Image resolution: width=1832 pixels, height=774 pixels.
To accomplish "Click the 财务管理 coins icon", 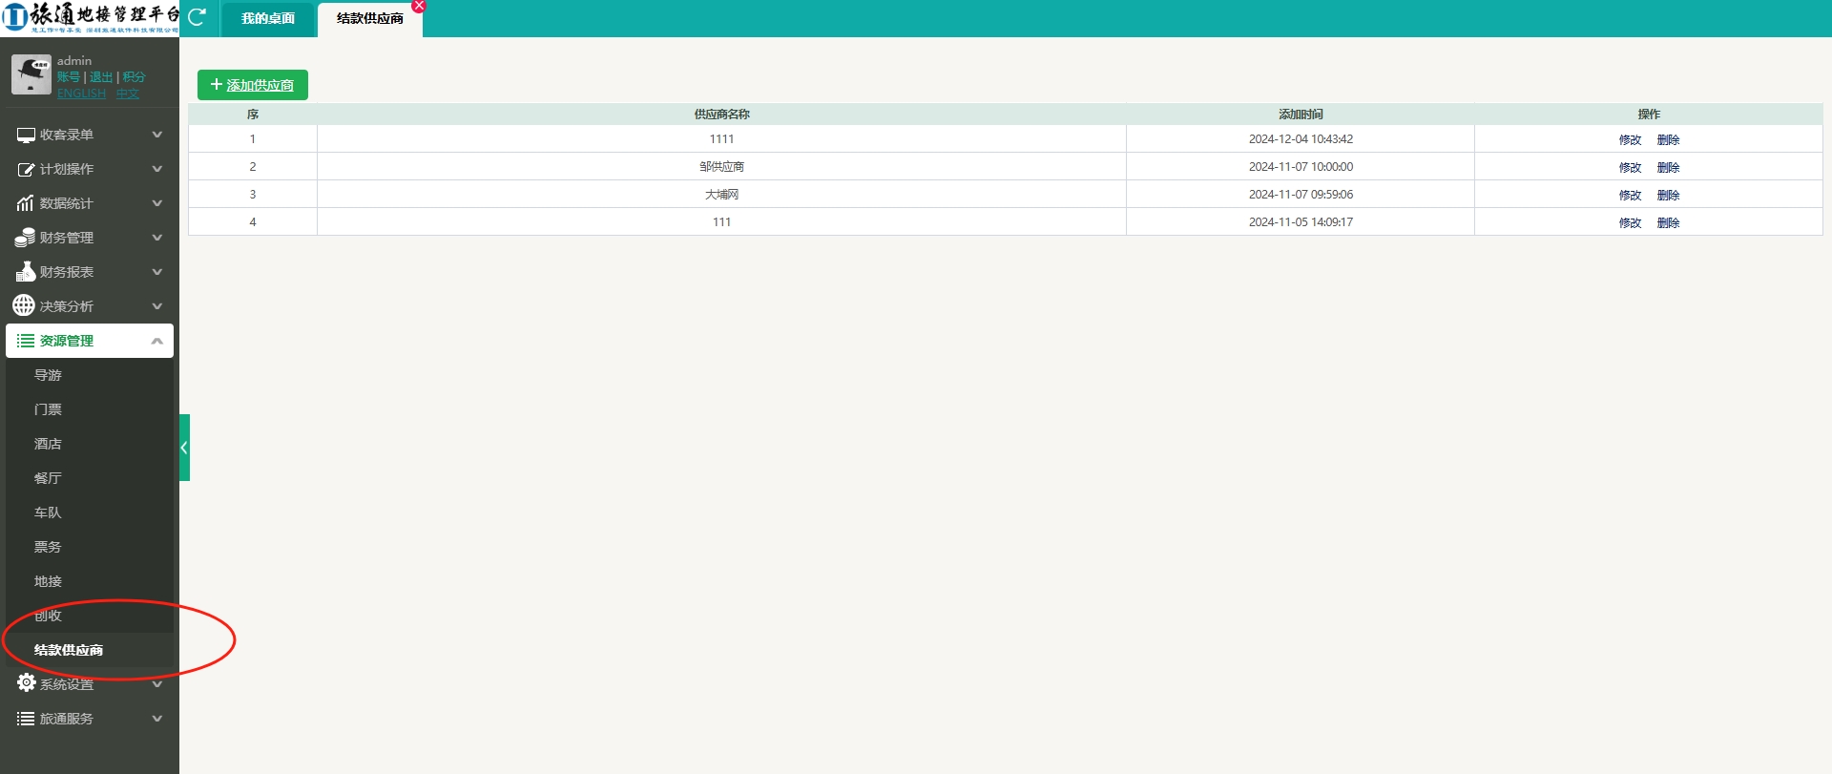I will click(x=25, y=238).
